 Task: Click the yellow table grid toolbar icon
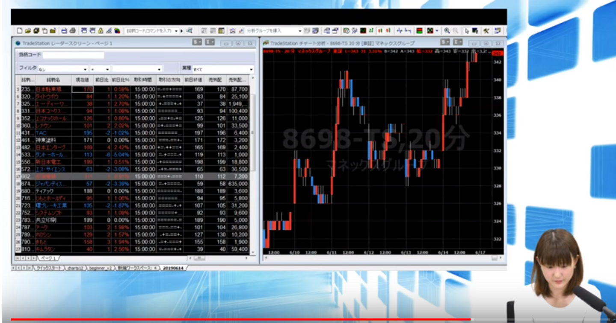click(221, 31)
